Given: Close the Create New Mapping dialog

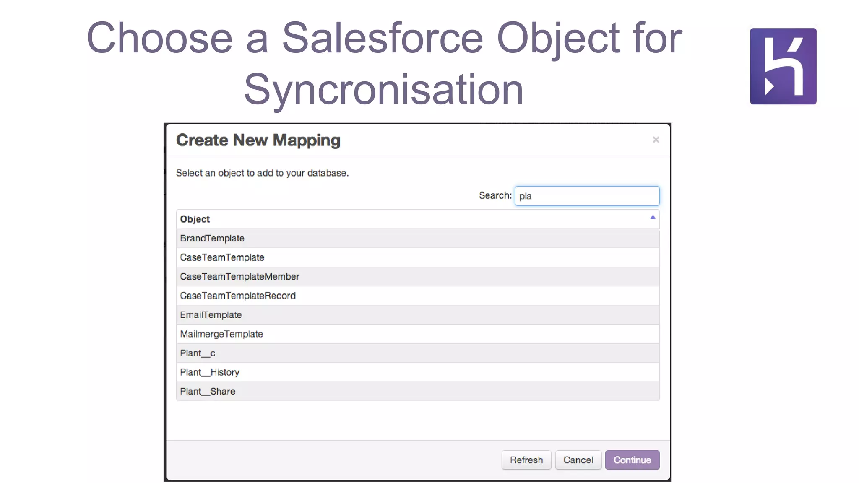Looking at the screenshot, I should coord(656,140).
